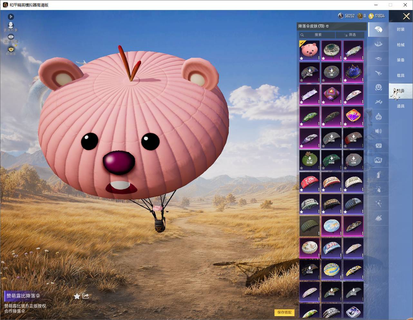Select the light blue goldfish round parachute
The height and width of the screenshot is (320, 413).
(331, 226)
